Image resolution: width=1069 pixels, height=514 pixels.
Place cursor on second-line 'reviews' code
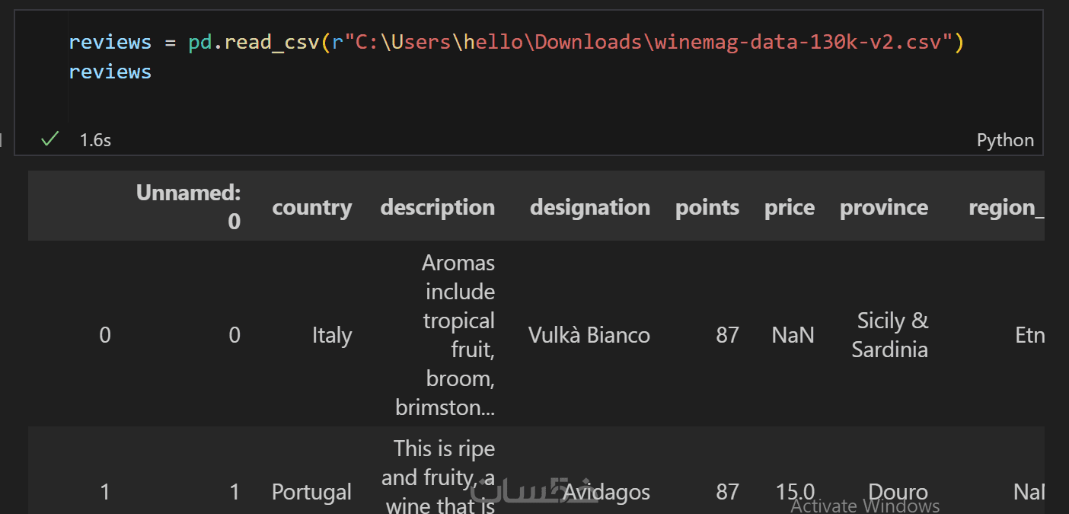(x=110, y=72)
